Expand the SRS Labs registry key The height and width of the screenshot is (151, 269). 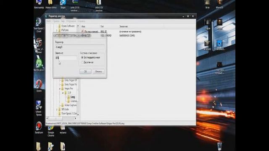(x=57, y=109)
